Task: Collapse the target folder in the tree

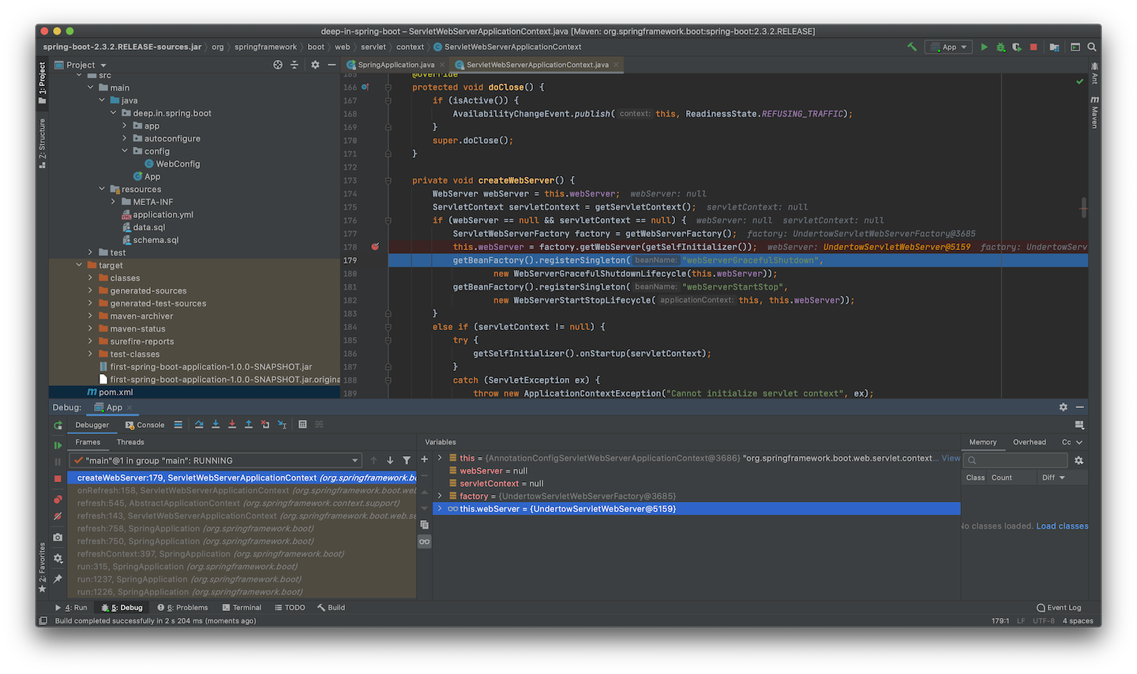Action: pos(80,265)
